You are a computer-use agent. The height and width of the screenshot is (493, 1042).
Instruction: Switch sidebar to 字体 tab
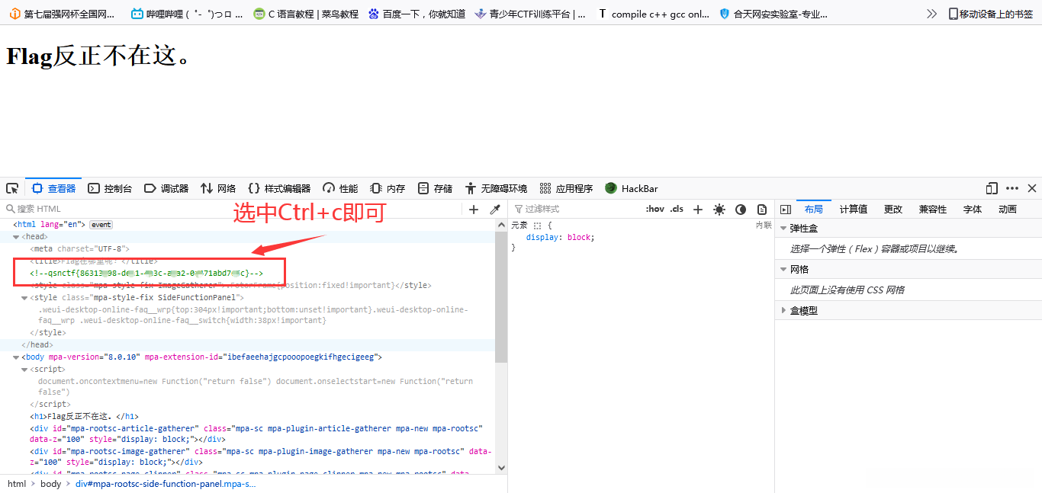973,210
